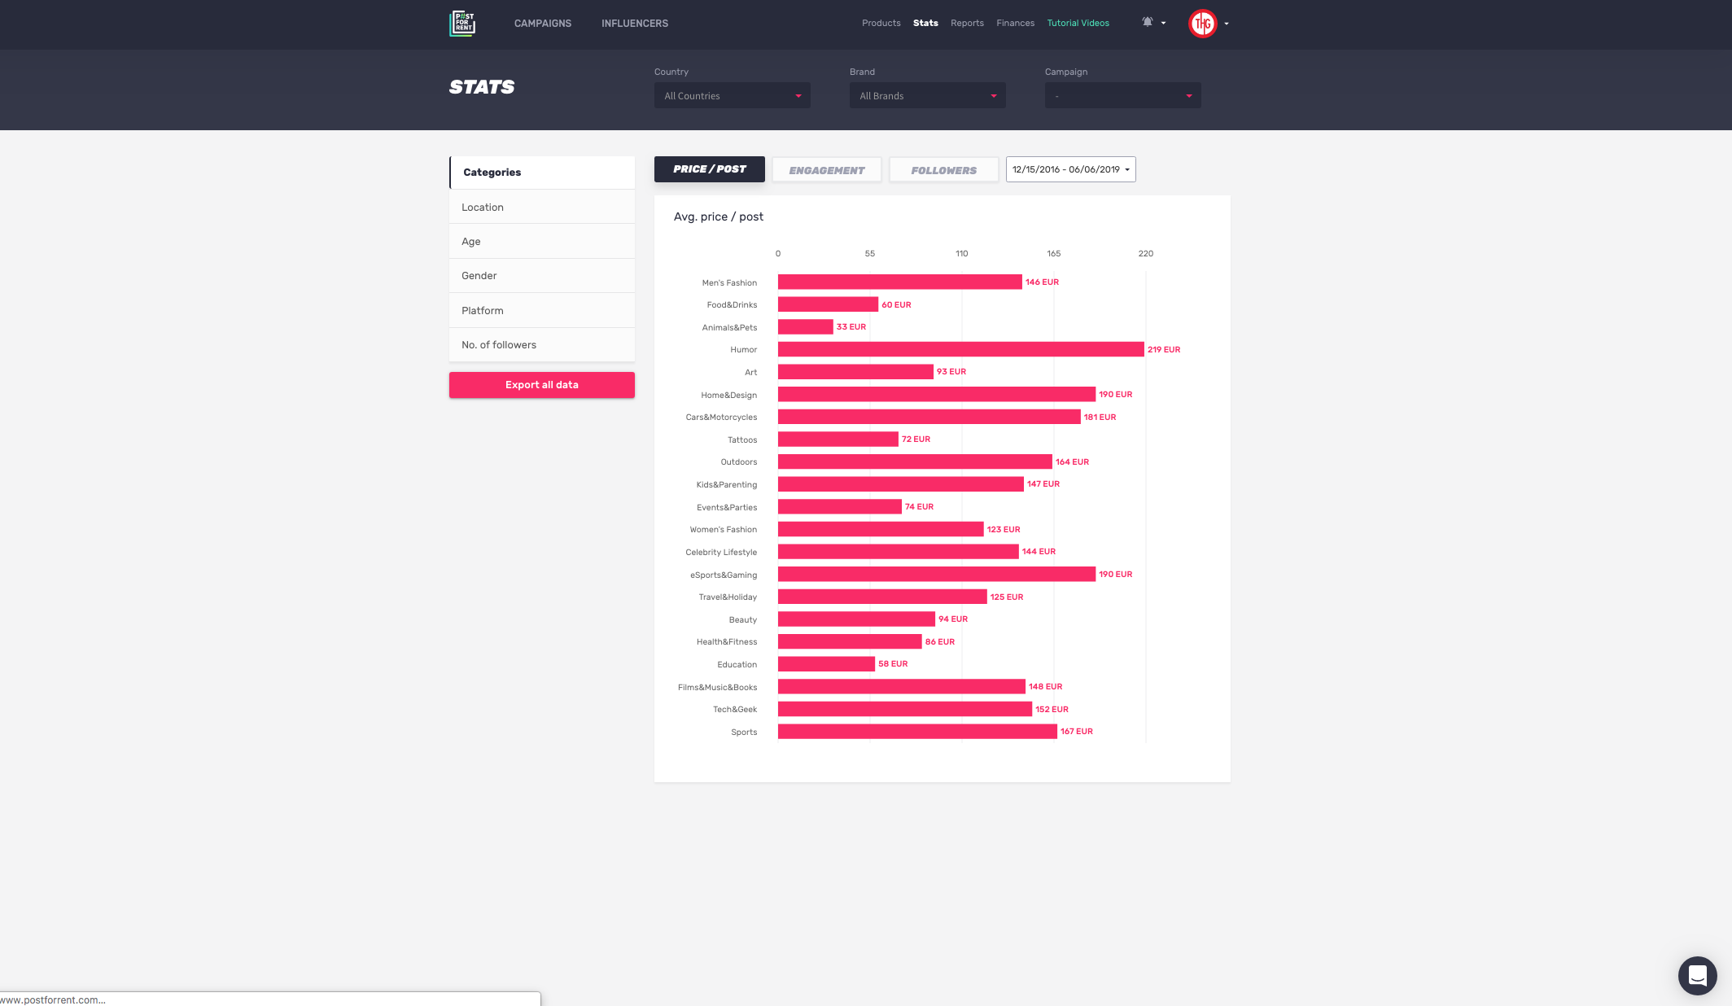The height and width of the screenshot is (1006, 1732).
Task: Open the Tutorial Videos link
Action: pyautogui.click(x=1078, y=23)
